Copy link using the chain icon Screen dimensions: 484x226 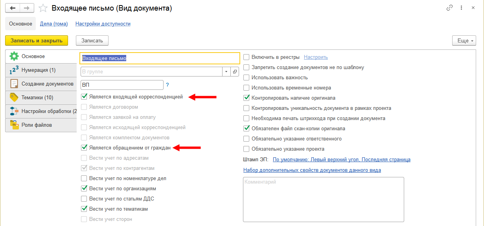point(449,8)
